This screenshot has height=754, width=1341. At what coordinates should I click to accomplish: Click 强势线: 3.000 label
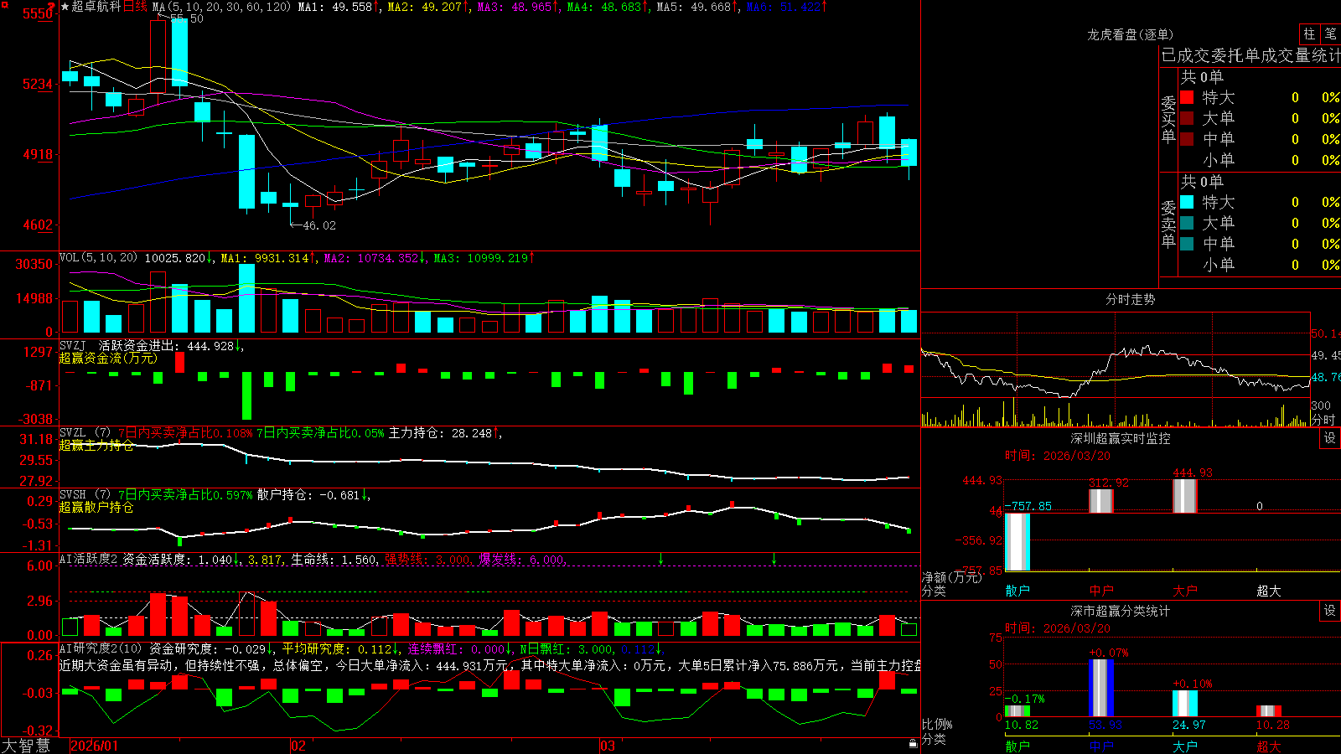pos(427,560)
